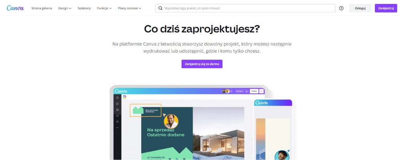Click Zarejestruj się za darmo button
This screenshot has height=160, width=401.
tap(202, 64)
